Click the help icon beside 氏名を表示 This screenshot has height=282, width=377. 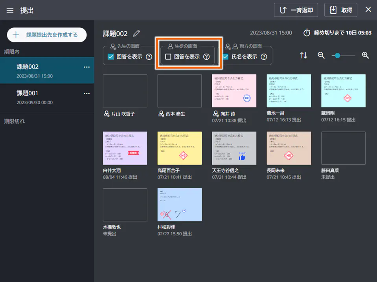(263, 56)
